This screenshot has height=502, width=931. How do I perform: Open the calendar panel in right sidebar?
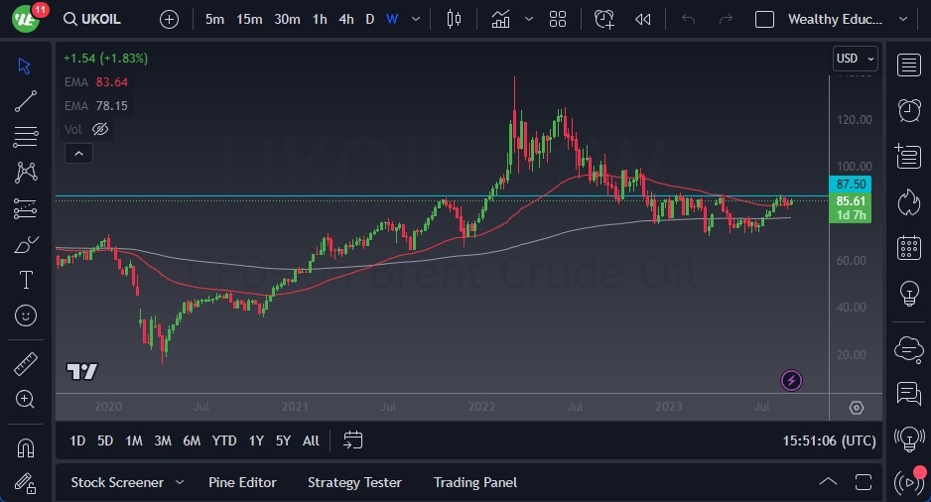[x=908, y=248]
